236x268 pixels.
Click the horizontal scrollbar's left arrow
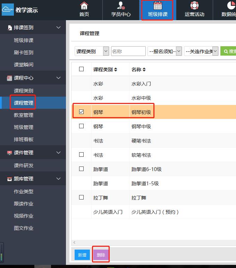74,242
